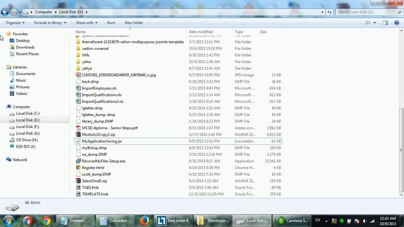Viewport: 404px width, 227px height.
Task: Click the Burn toolbar button
Action: tap(111, 23)
